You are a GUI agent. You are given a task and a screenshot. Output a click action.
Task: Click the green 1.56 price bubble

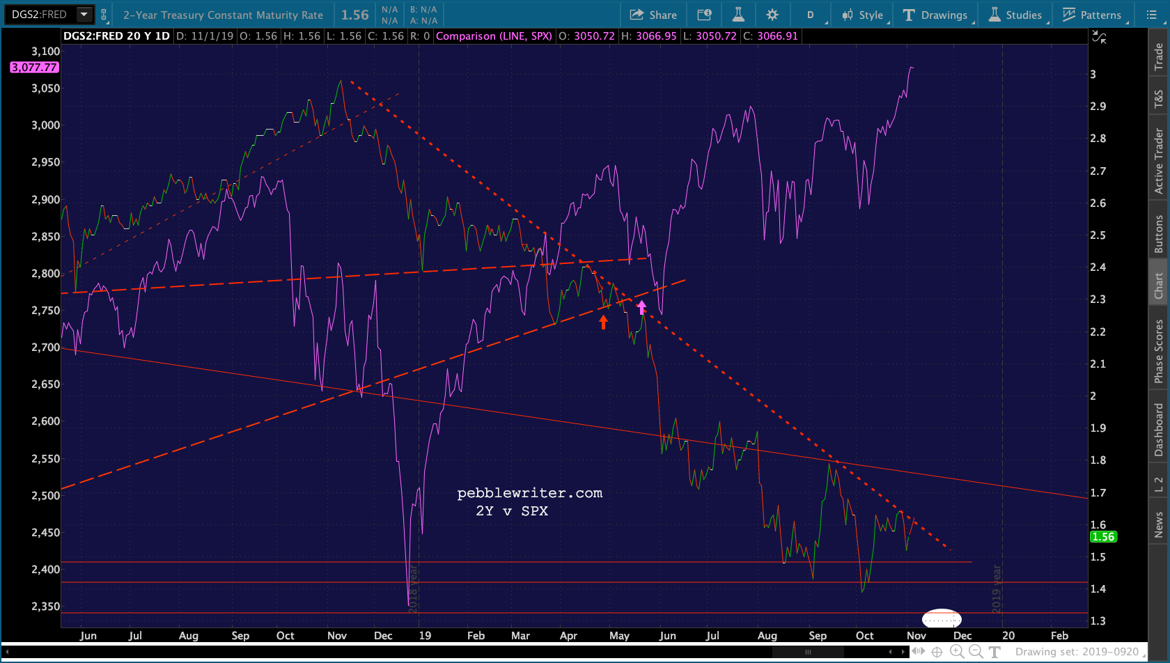point(1103,537)
